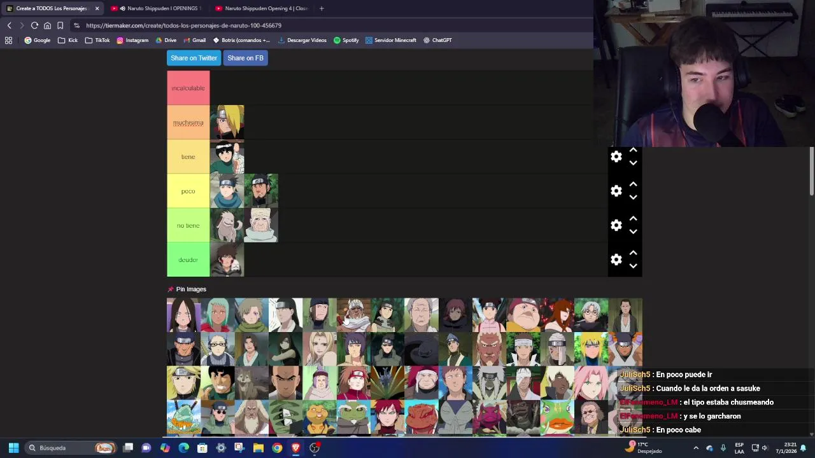Open the Kick bookmark
This screenshot has width=815, height=458.
pyautogui.click(x=67, y=40)
